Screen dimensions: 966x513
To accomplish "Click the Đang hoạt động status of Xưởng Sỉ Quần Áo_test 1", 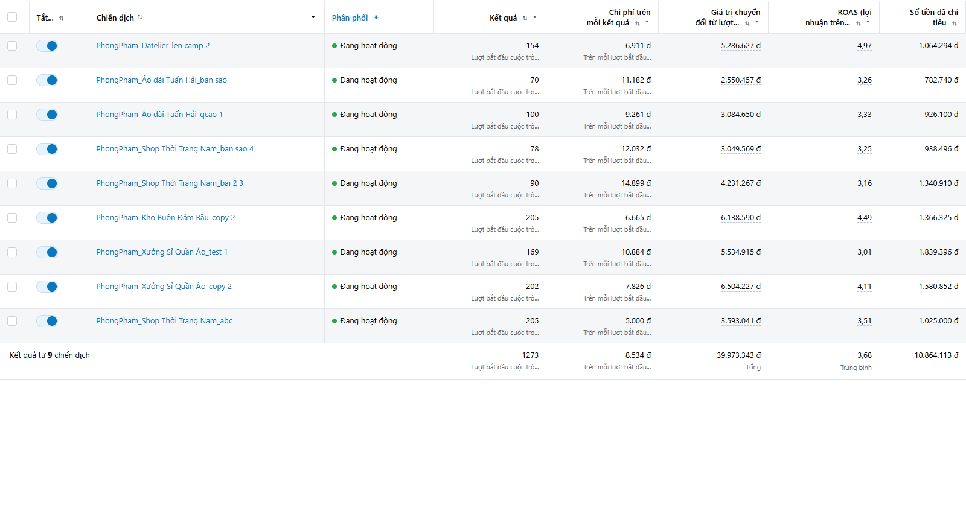I will pos(365,252).
